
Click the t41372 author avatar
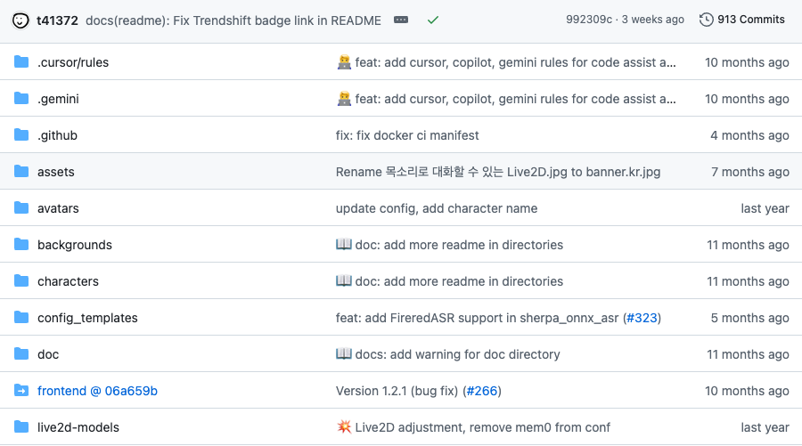point(20,20)
